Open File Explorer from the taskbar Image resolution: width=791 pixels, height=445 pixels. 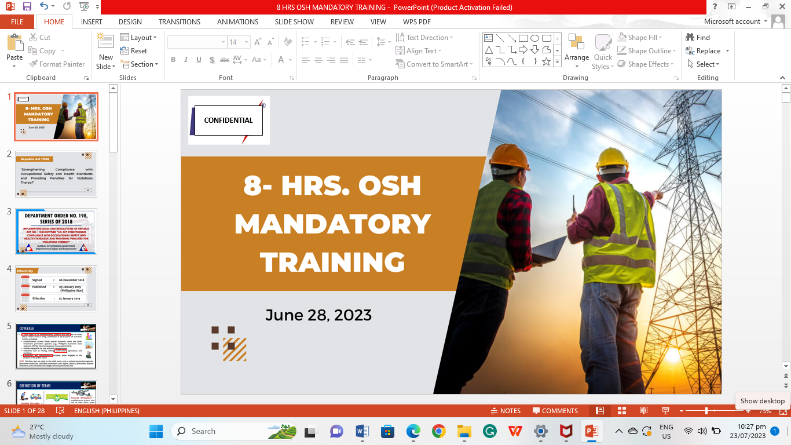click(x=464, y=431)
